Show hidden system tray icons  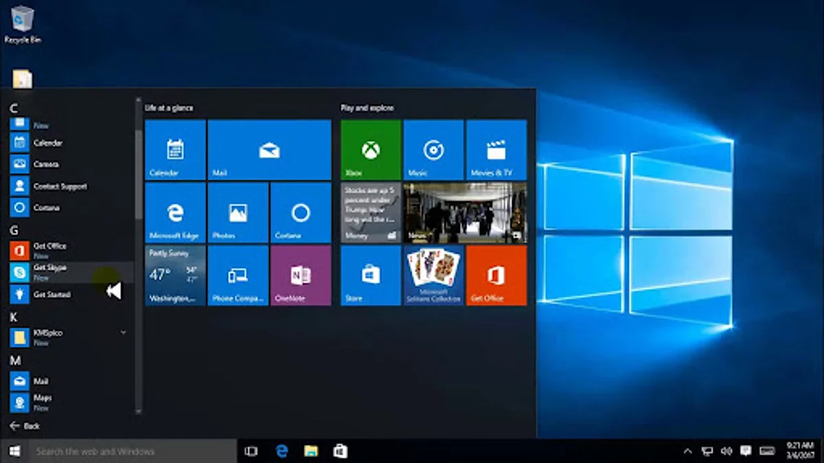pyautogui.click(x=687, y=451)
